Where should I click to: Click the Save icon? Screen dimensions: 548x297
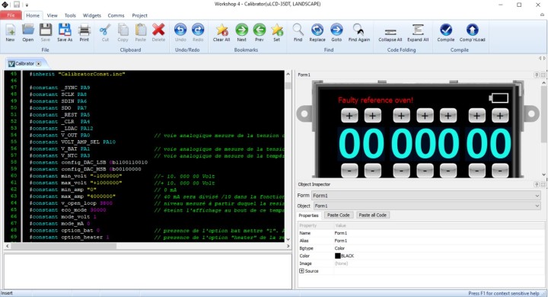pyautogui.click(x=46, y=33)
